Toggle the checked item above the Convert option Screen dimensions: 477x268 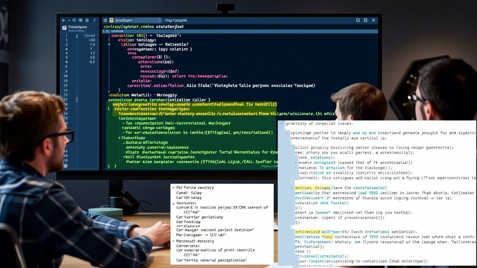pos(173,203)
